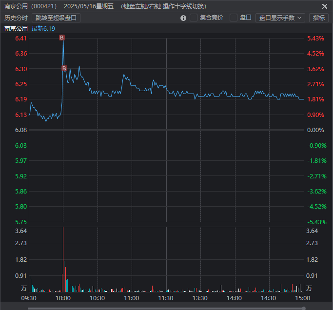Click the 指标 indicators button

click(x=319, y=18)
